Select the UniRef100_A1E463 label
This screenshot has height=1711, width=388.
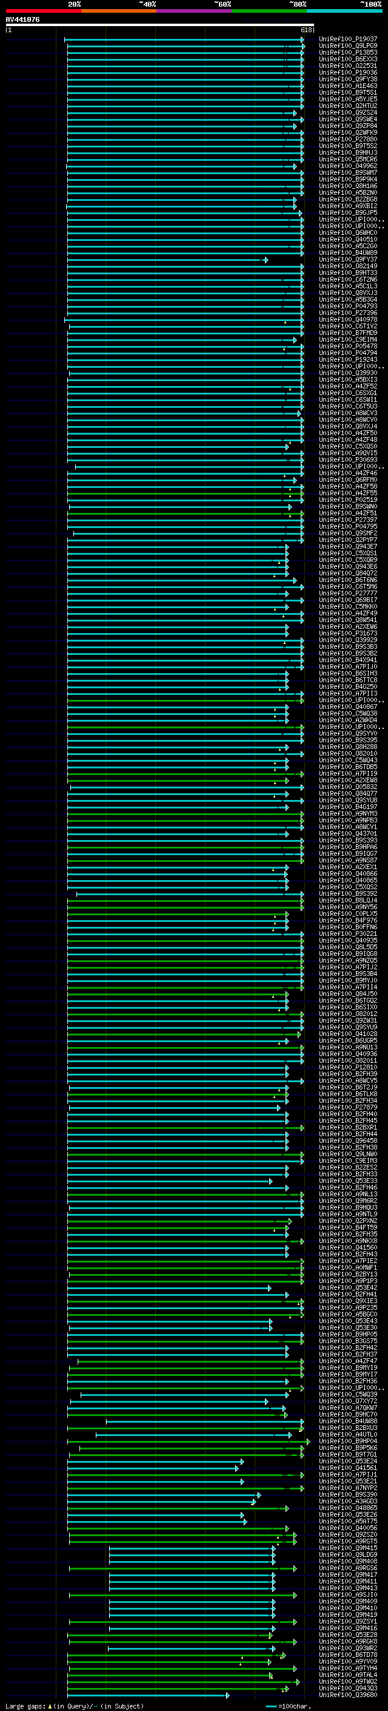tap(347, 86)
